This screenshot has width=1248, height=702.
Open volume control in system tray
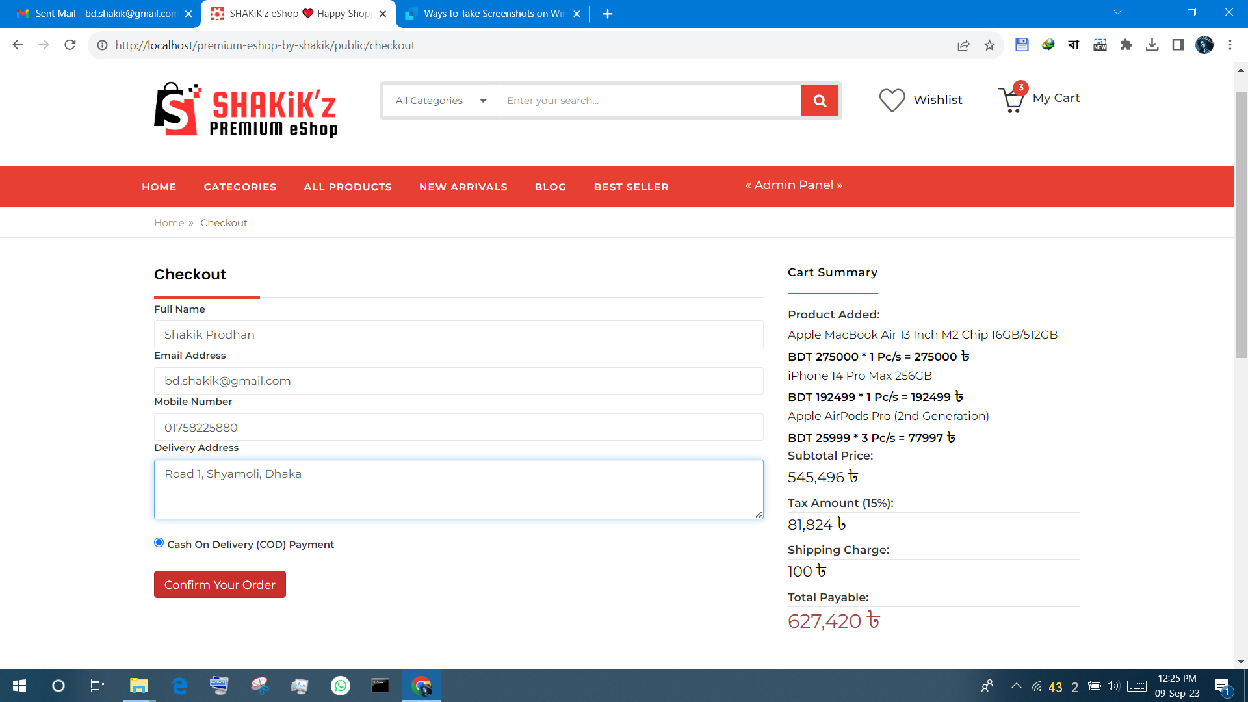1113,686
